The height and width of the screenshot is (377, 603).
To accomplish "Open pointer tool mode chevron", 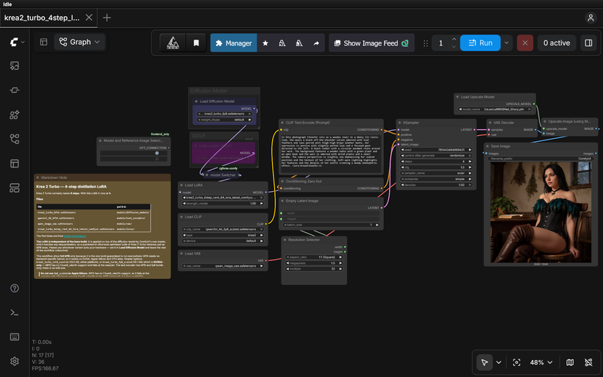I will click(499, 362).
